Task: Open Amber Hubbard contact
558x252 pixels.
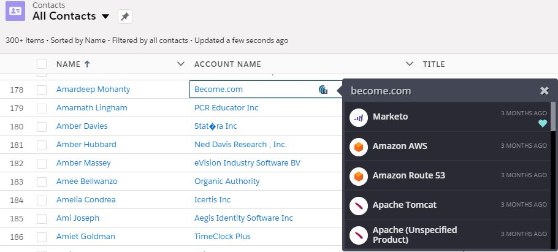Action: tap(86, 145)
